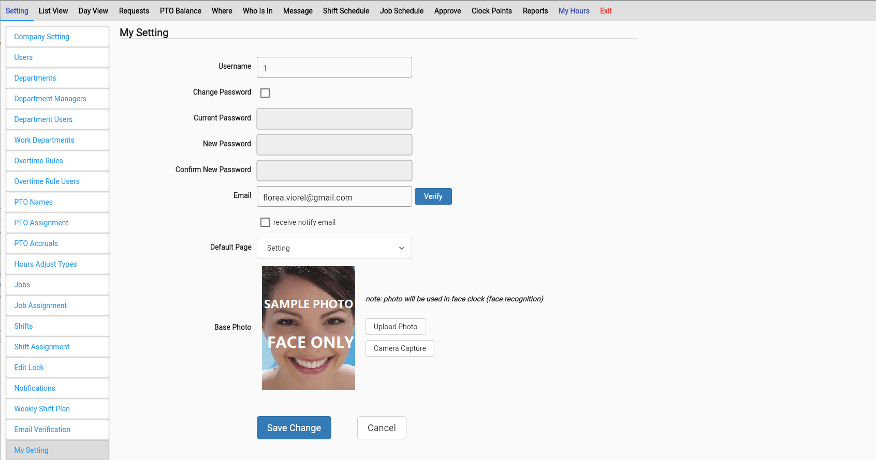876x460 pixels.
Task: Open Company Setting in the sidebar
Action: (x=57, y=37)
